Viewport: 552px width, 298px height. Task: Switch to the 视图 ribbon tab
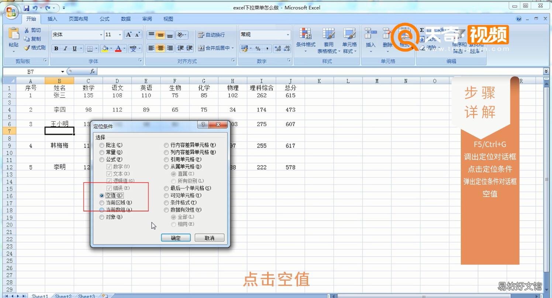coord(168,19)
